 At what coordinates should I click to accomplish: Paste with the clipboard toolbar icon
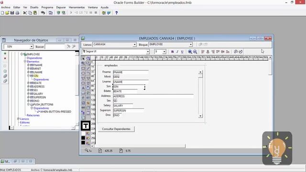click(x=35, y=13)
